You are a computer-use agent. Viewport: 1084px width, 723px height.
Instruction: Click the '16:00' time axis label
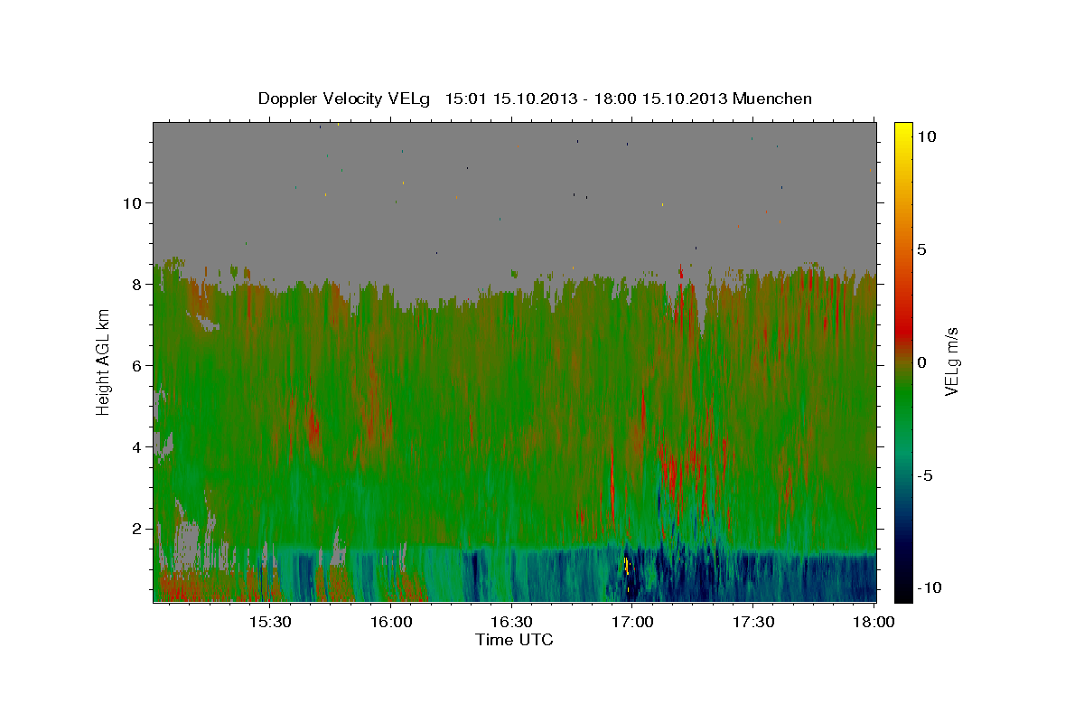tap(391, 622)
